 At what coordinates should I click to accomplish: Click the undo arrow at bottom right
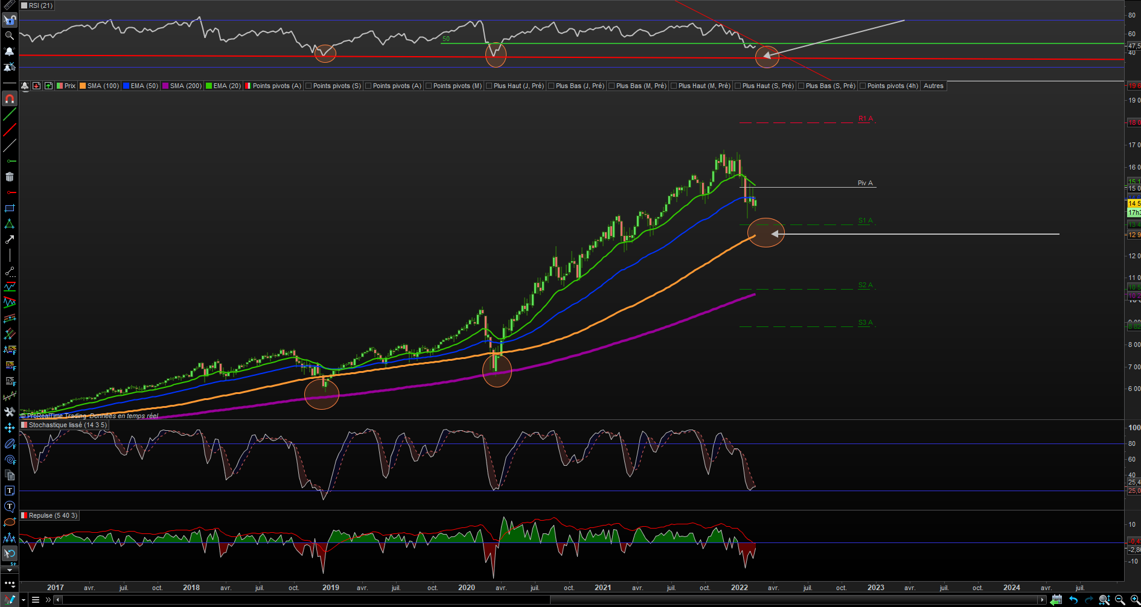(1073, 600)
